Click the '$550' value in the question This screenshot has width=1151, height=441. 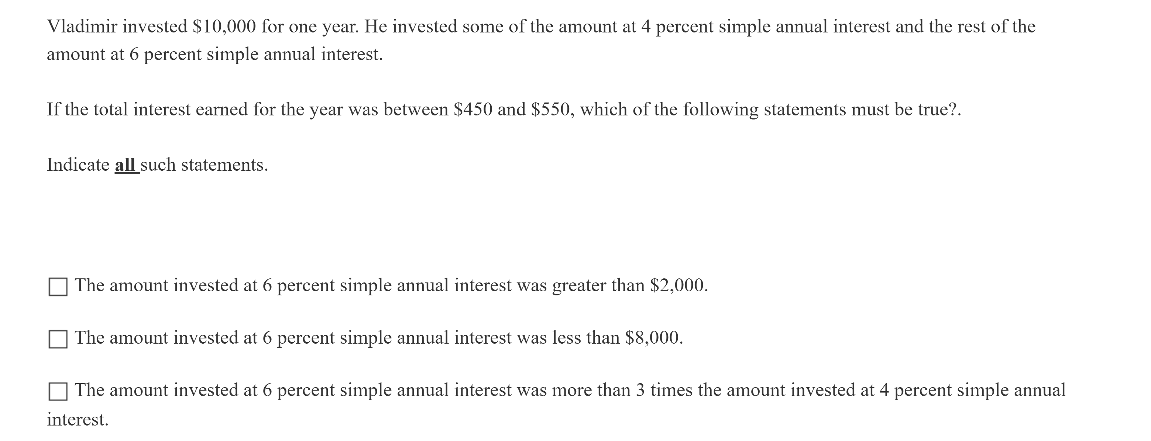(x=549, y=110)
